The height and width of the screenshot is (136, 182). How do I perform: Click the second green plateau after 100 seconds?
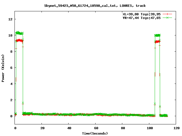coord(157,35)
